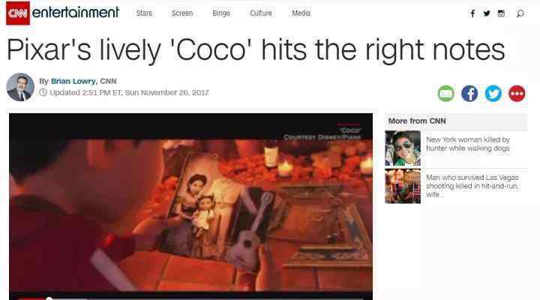Viewport: 540px width, 300px height.
Task: Open the Media section
Action: click(x=301, y=13)
